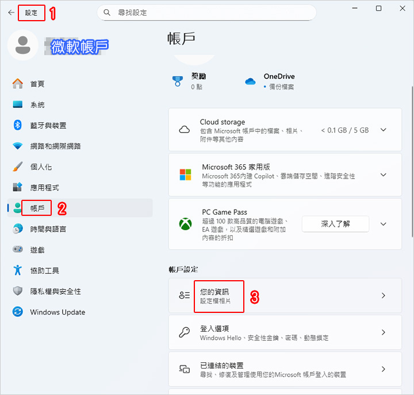
Task: Click the 帳戶設定 section heading
Action: (x=183, y=269)
